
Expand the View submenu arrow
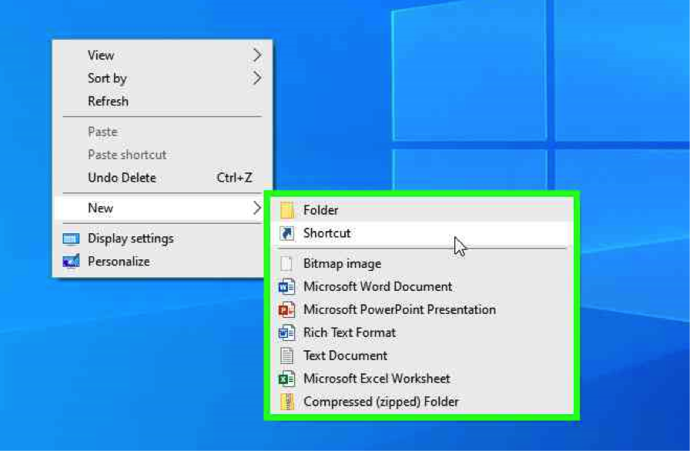[257, 55]
